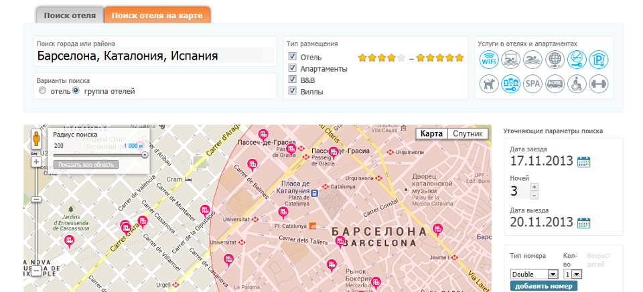Click hotel pin on Carrer de la Diputació

[x=206, y=211]
